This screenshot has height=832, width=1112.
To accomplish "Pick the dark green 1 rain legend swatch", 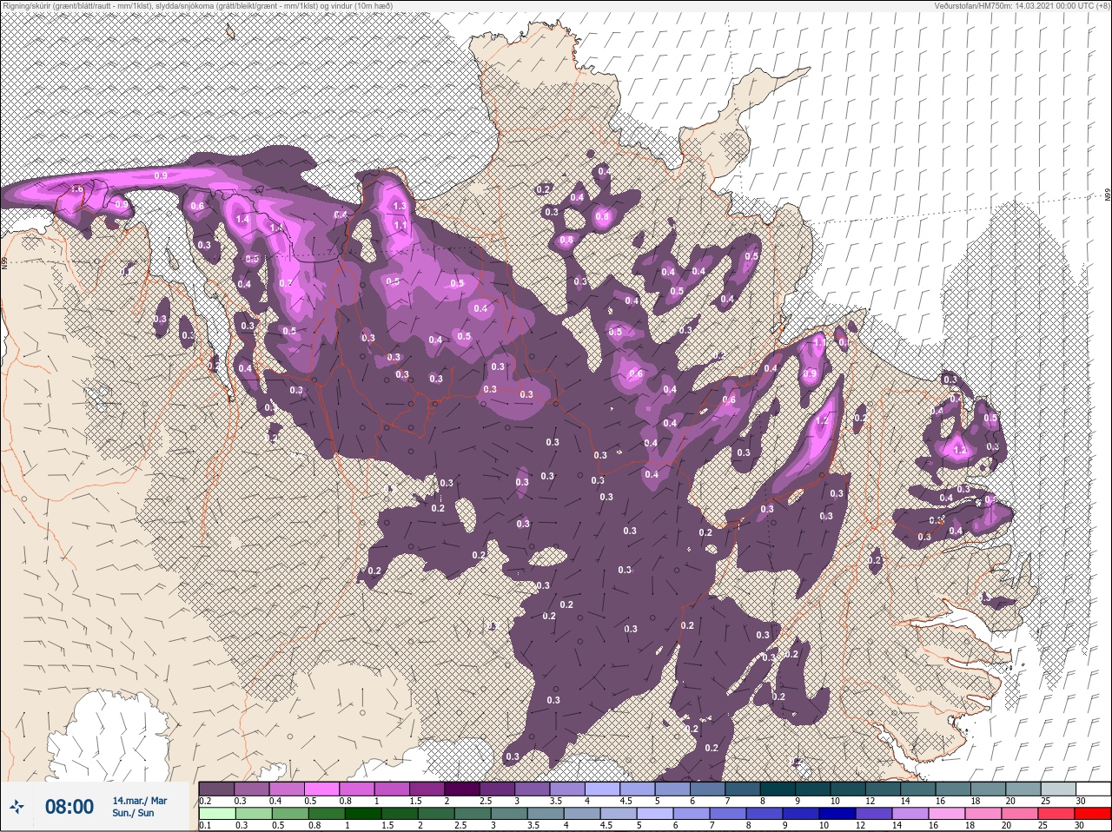I will pos(363,813).
